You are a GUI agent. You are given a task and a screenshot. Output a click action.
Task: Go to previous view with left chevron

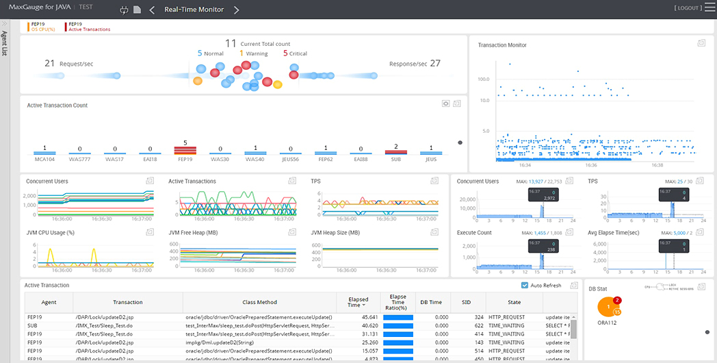(153, 10)
